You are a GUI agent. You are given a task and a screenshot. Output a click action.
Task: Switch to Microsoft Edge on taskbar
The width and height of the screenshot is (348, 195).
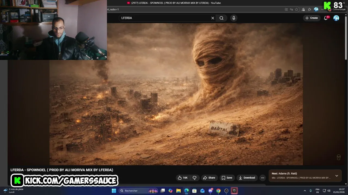187,191
